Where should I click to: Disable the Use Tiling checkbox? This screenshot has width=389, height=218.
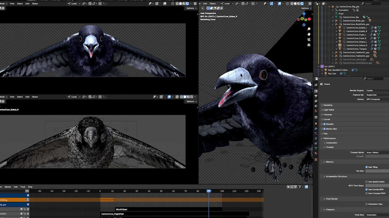pyautogui.click(x=367, y=167)
